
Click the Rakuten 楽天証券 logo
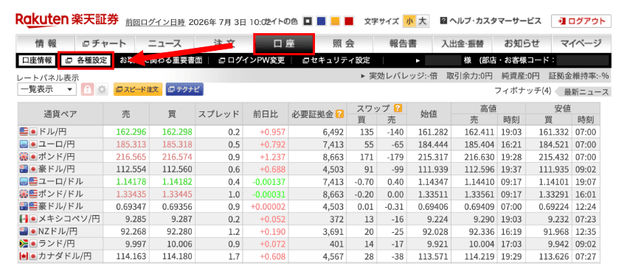point(67,20)
